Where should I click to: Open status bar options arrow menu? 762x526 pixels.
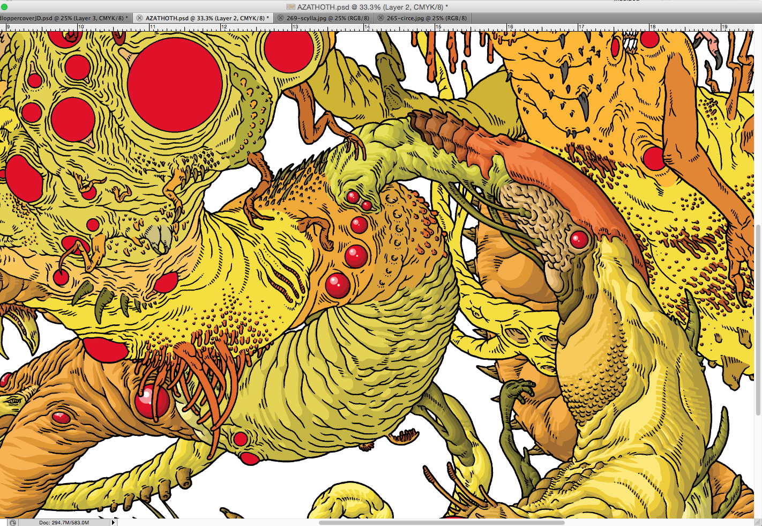[114, 522]
